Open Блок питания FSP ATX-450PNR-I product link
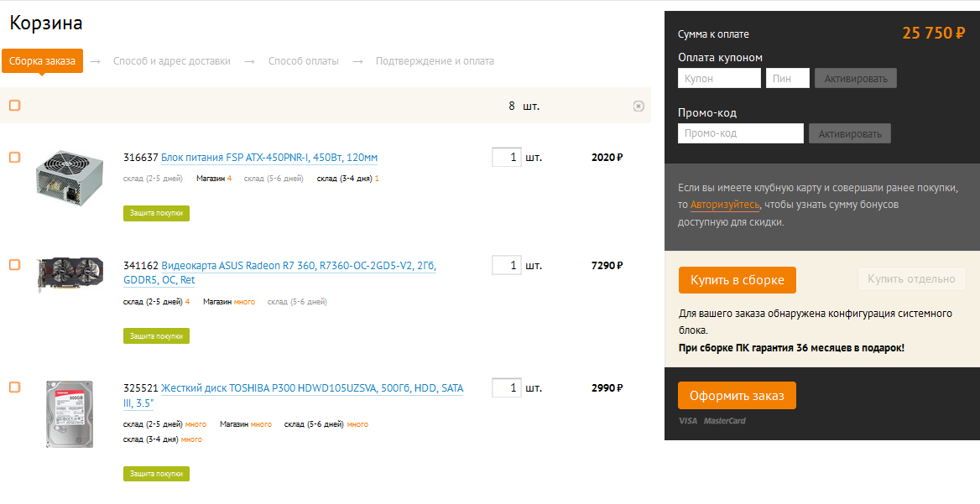This screenshot has width=980, height=504. coord(269,158)
